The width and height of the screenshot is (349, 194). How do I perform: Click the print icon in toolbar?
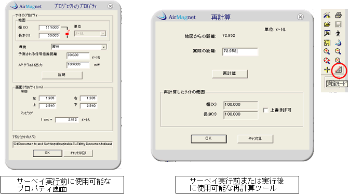click(338, 15)
